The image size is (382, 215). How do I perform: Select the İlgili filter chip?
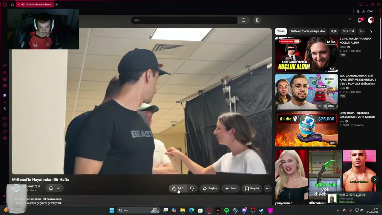(334, 31)
